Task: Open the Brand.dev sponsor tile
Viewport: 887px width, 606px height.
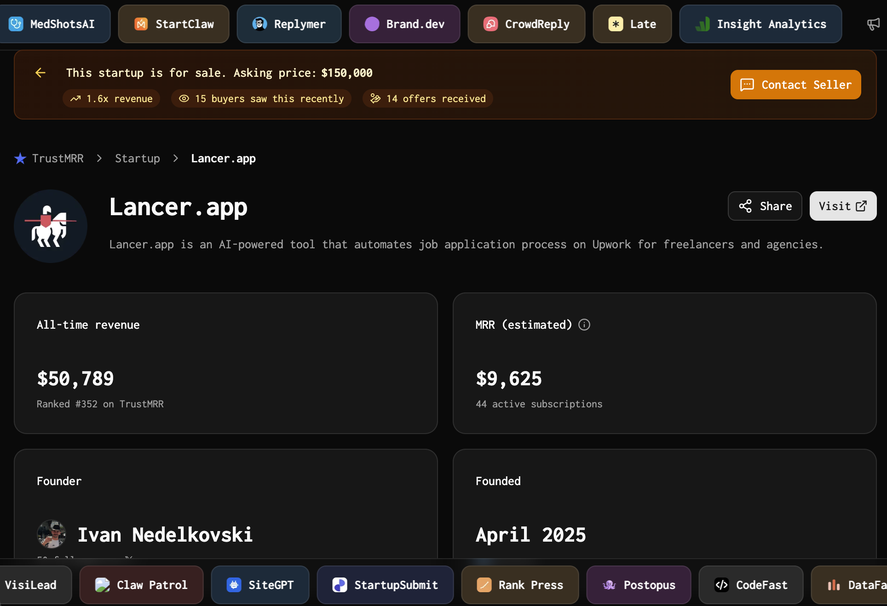Action: [404, 24]
